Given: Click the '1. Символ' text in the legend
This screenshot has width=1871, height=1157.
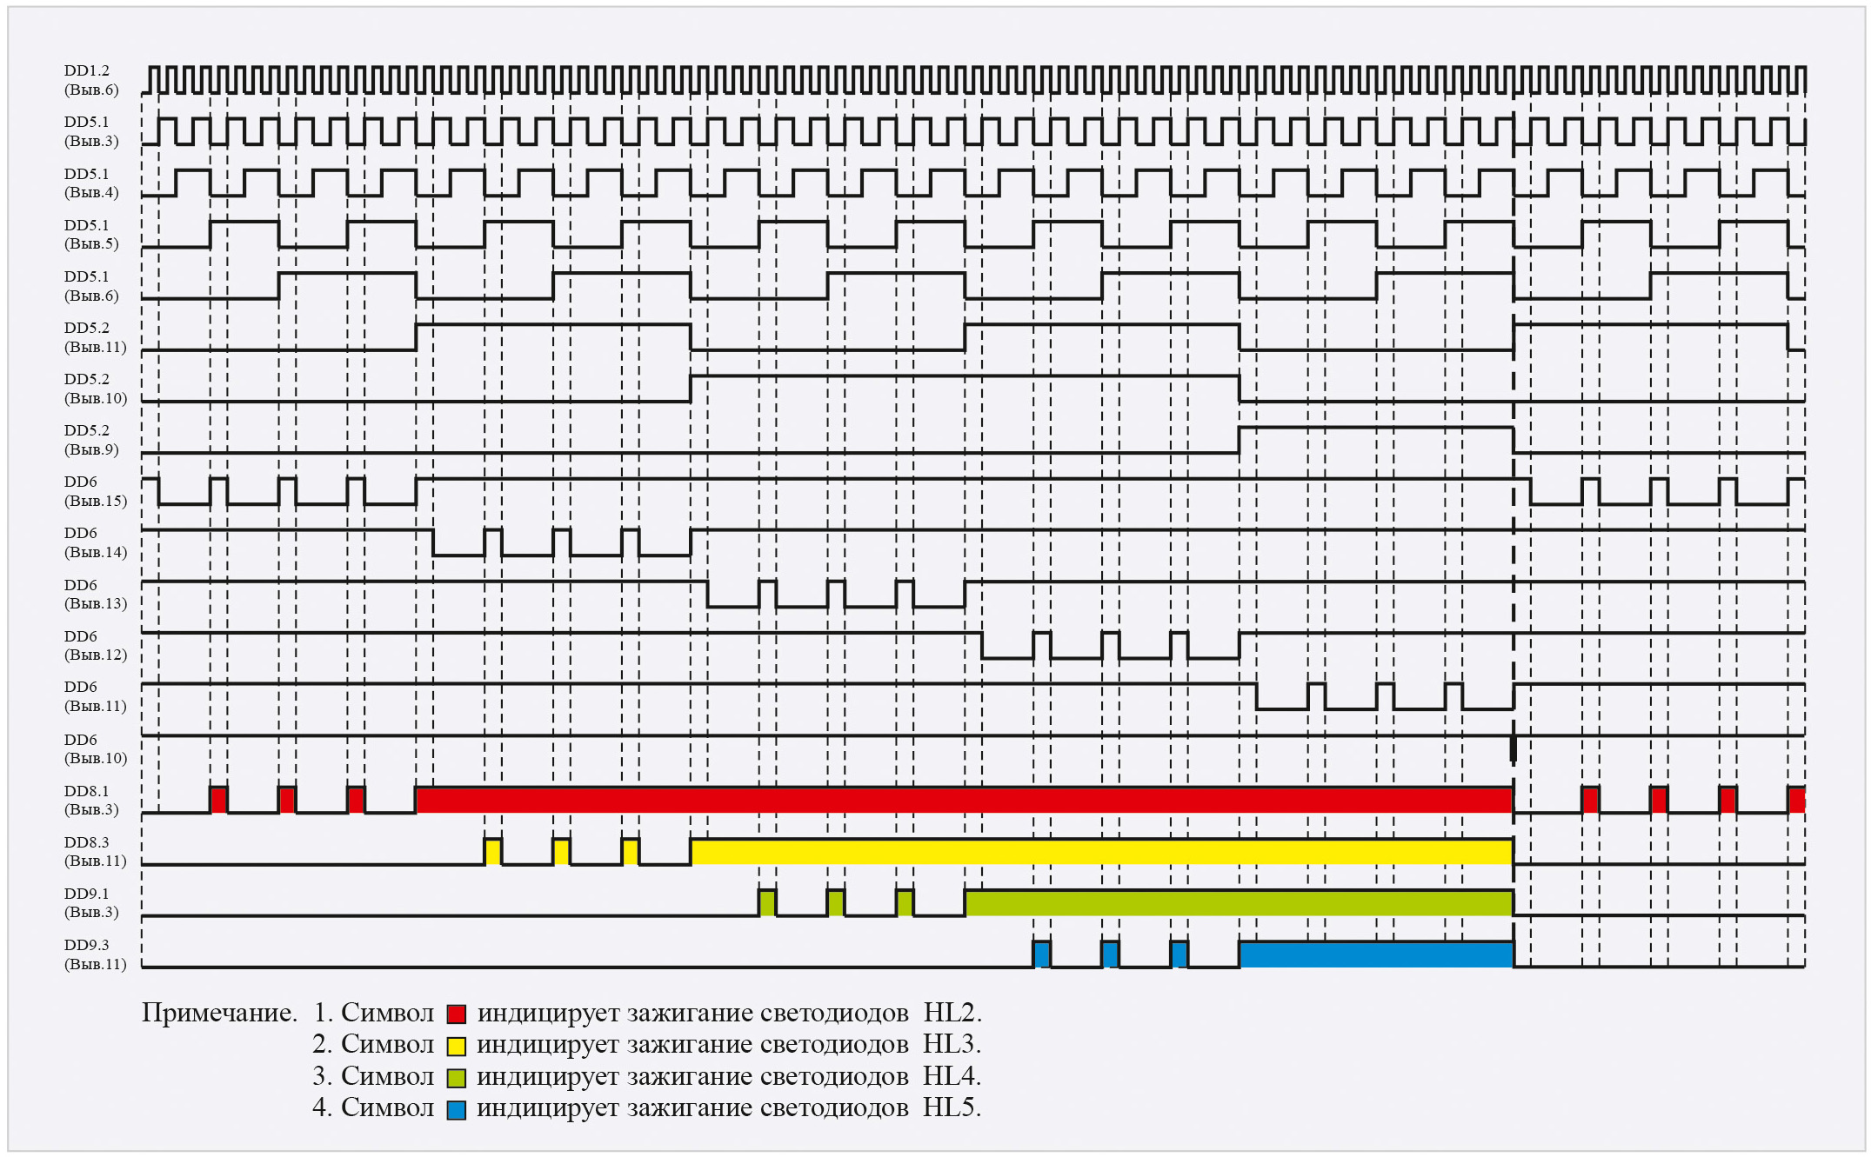Looking at the screenshot, I should coord(373,1013).
